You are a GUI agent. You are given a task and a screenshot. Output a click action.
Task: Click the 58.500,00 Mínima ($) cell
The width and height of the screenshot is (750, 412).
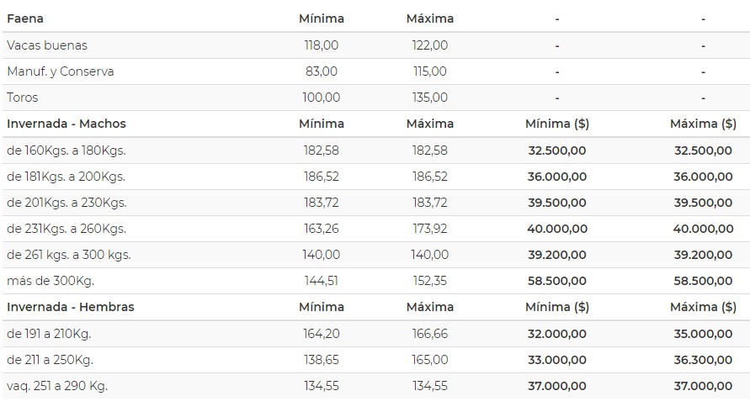pos(557,281)
